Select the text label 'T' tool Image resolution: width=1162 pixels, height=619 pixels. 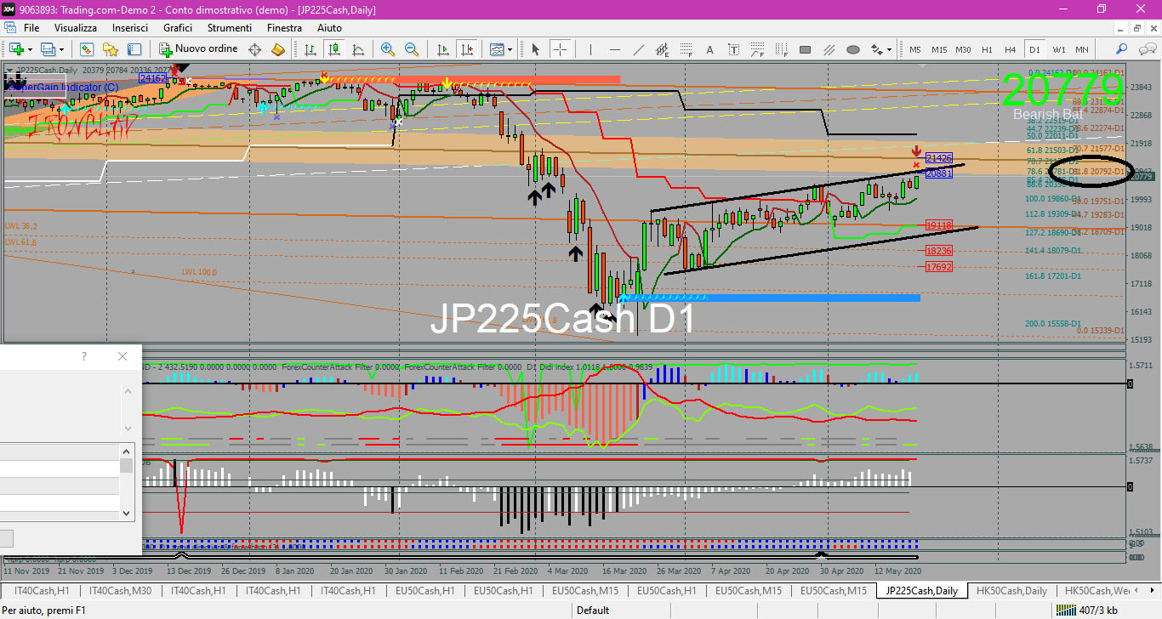click(733, 49)
